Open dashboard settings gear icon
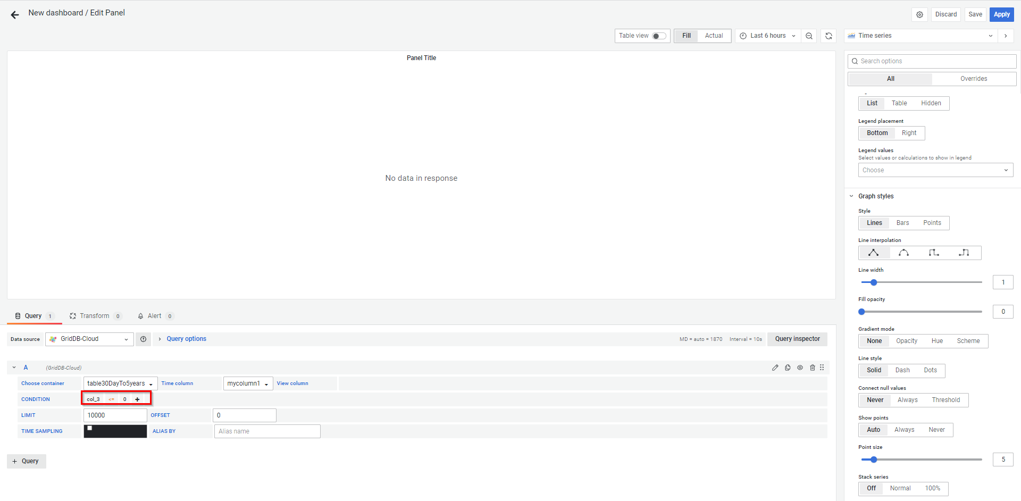 click(x=919, y=15)
